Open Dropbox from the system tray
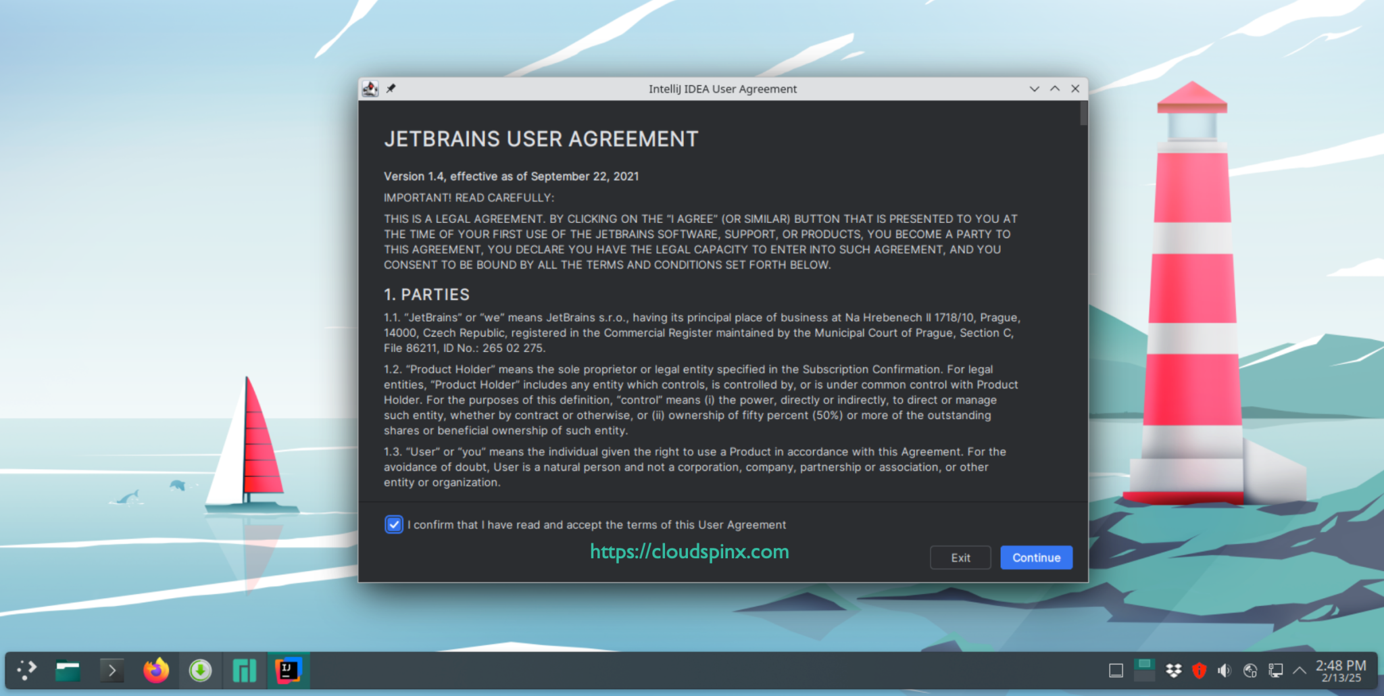Image resolution: width=1384 pixels, height=696 pixels. (x=1172, y=670)
